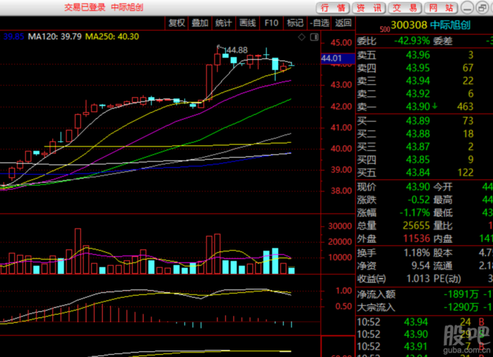493x357 pixels.
Task: Click the 总量 25655 value
Action: click(x=417, y=226)
